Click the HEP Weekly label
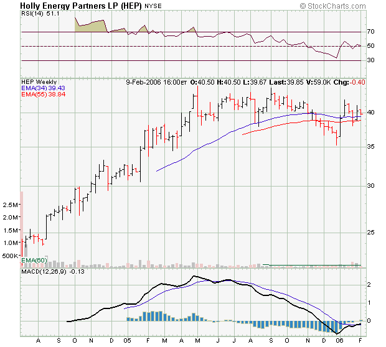The width and height of the screenshot is (386, 347). [x=39, y=82]
